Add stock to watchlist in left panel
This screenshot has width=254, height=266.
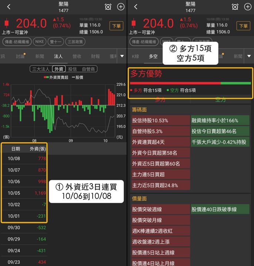(121, 7)
